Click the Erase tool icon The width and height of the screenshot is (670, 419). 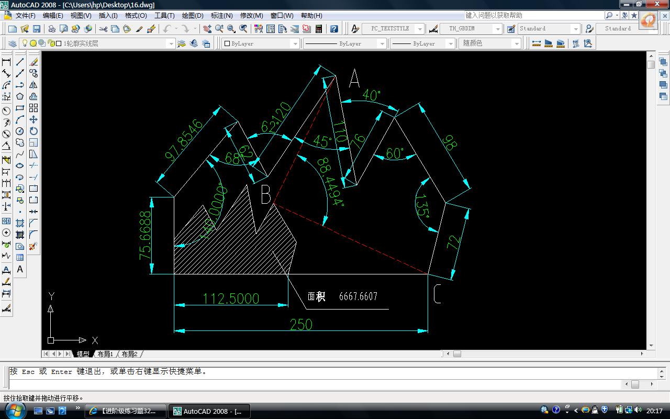(x=33, y=62)
